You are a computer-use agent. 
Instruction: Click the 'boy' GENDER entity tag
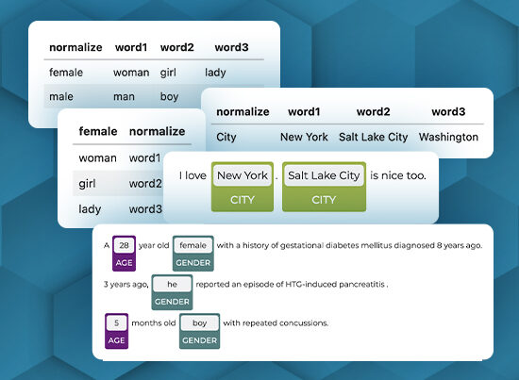tap(200, 331)
